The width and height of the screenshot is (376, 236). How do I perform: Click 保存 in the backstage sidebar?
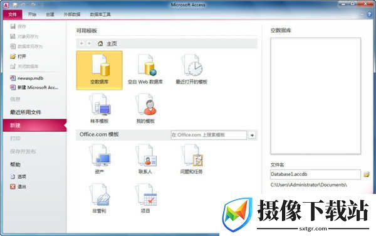pyautogui.click(x=18, y=26)
